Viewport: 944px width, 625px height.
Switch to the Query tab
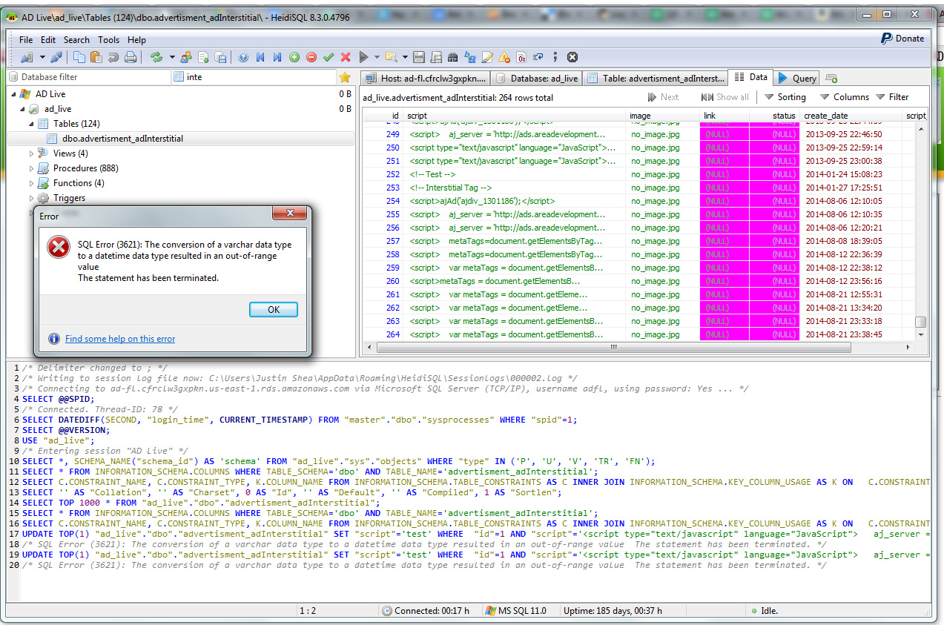[797, 78]
